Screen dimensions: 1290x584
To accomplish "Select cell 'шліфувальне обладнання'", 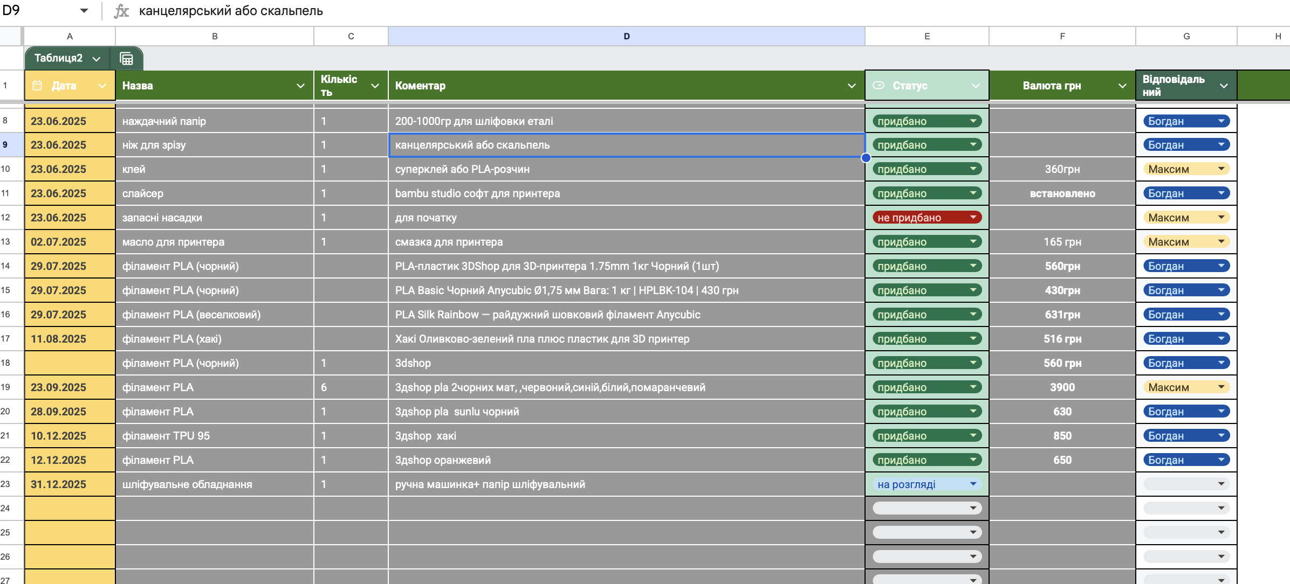I will point(215,484).
